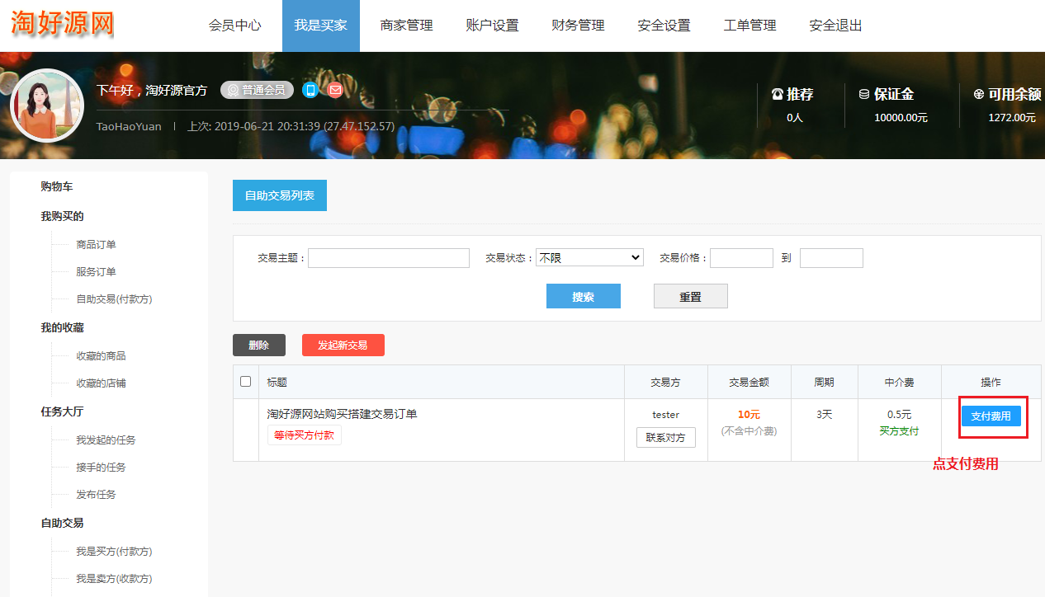Click the 发起新交易 button
Image resolution: width=1045 pixels, height=597 pixels.
coord(343,346)
